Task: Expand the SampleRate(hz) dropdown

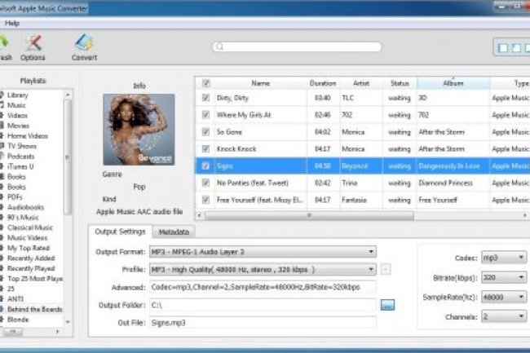Action: pos(504,296)
